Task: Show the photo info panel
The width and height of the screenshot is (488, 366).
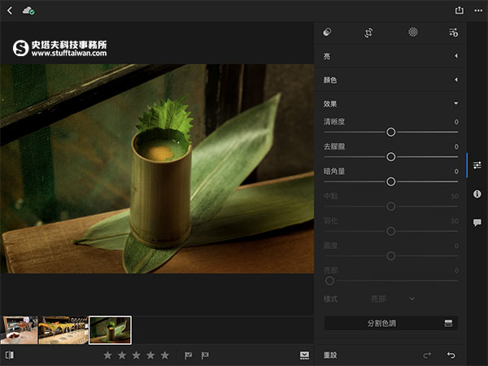Action: pos(477,194)
